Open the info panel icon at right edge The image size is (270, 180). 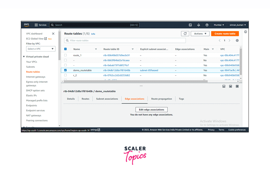[246, 32]
